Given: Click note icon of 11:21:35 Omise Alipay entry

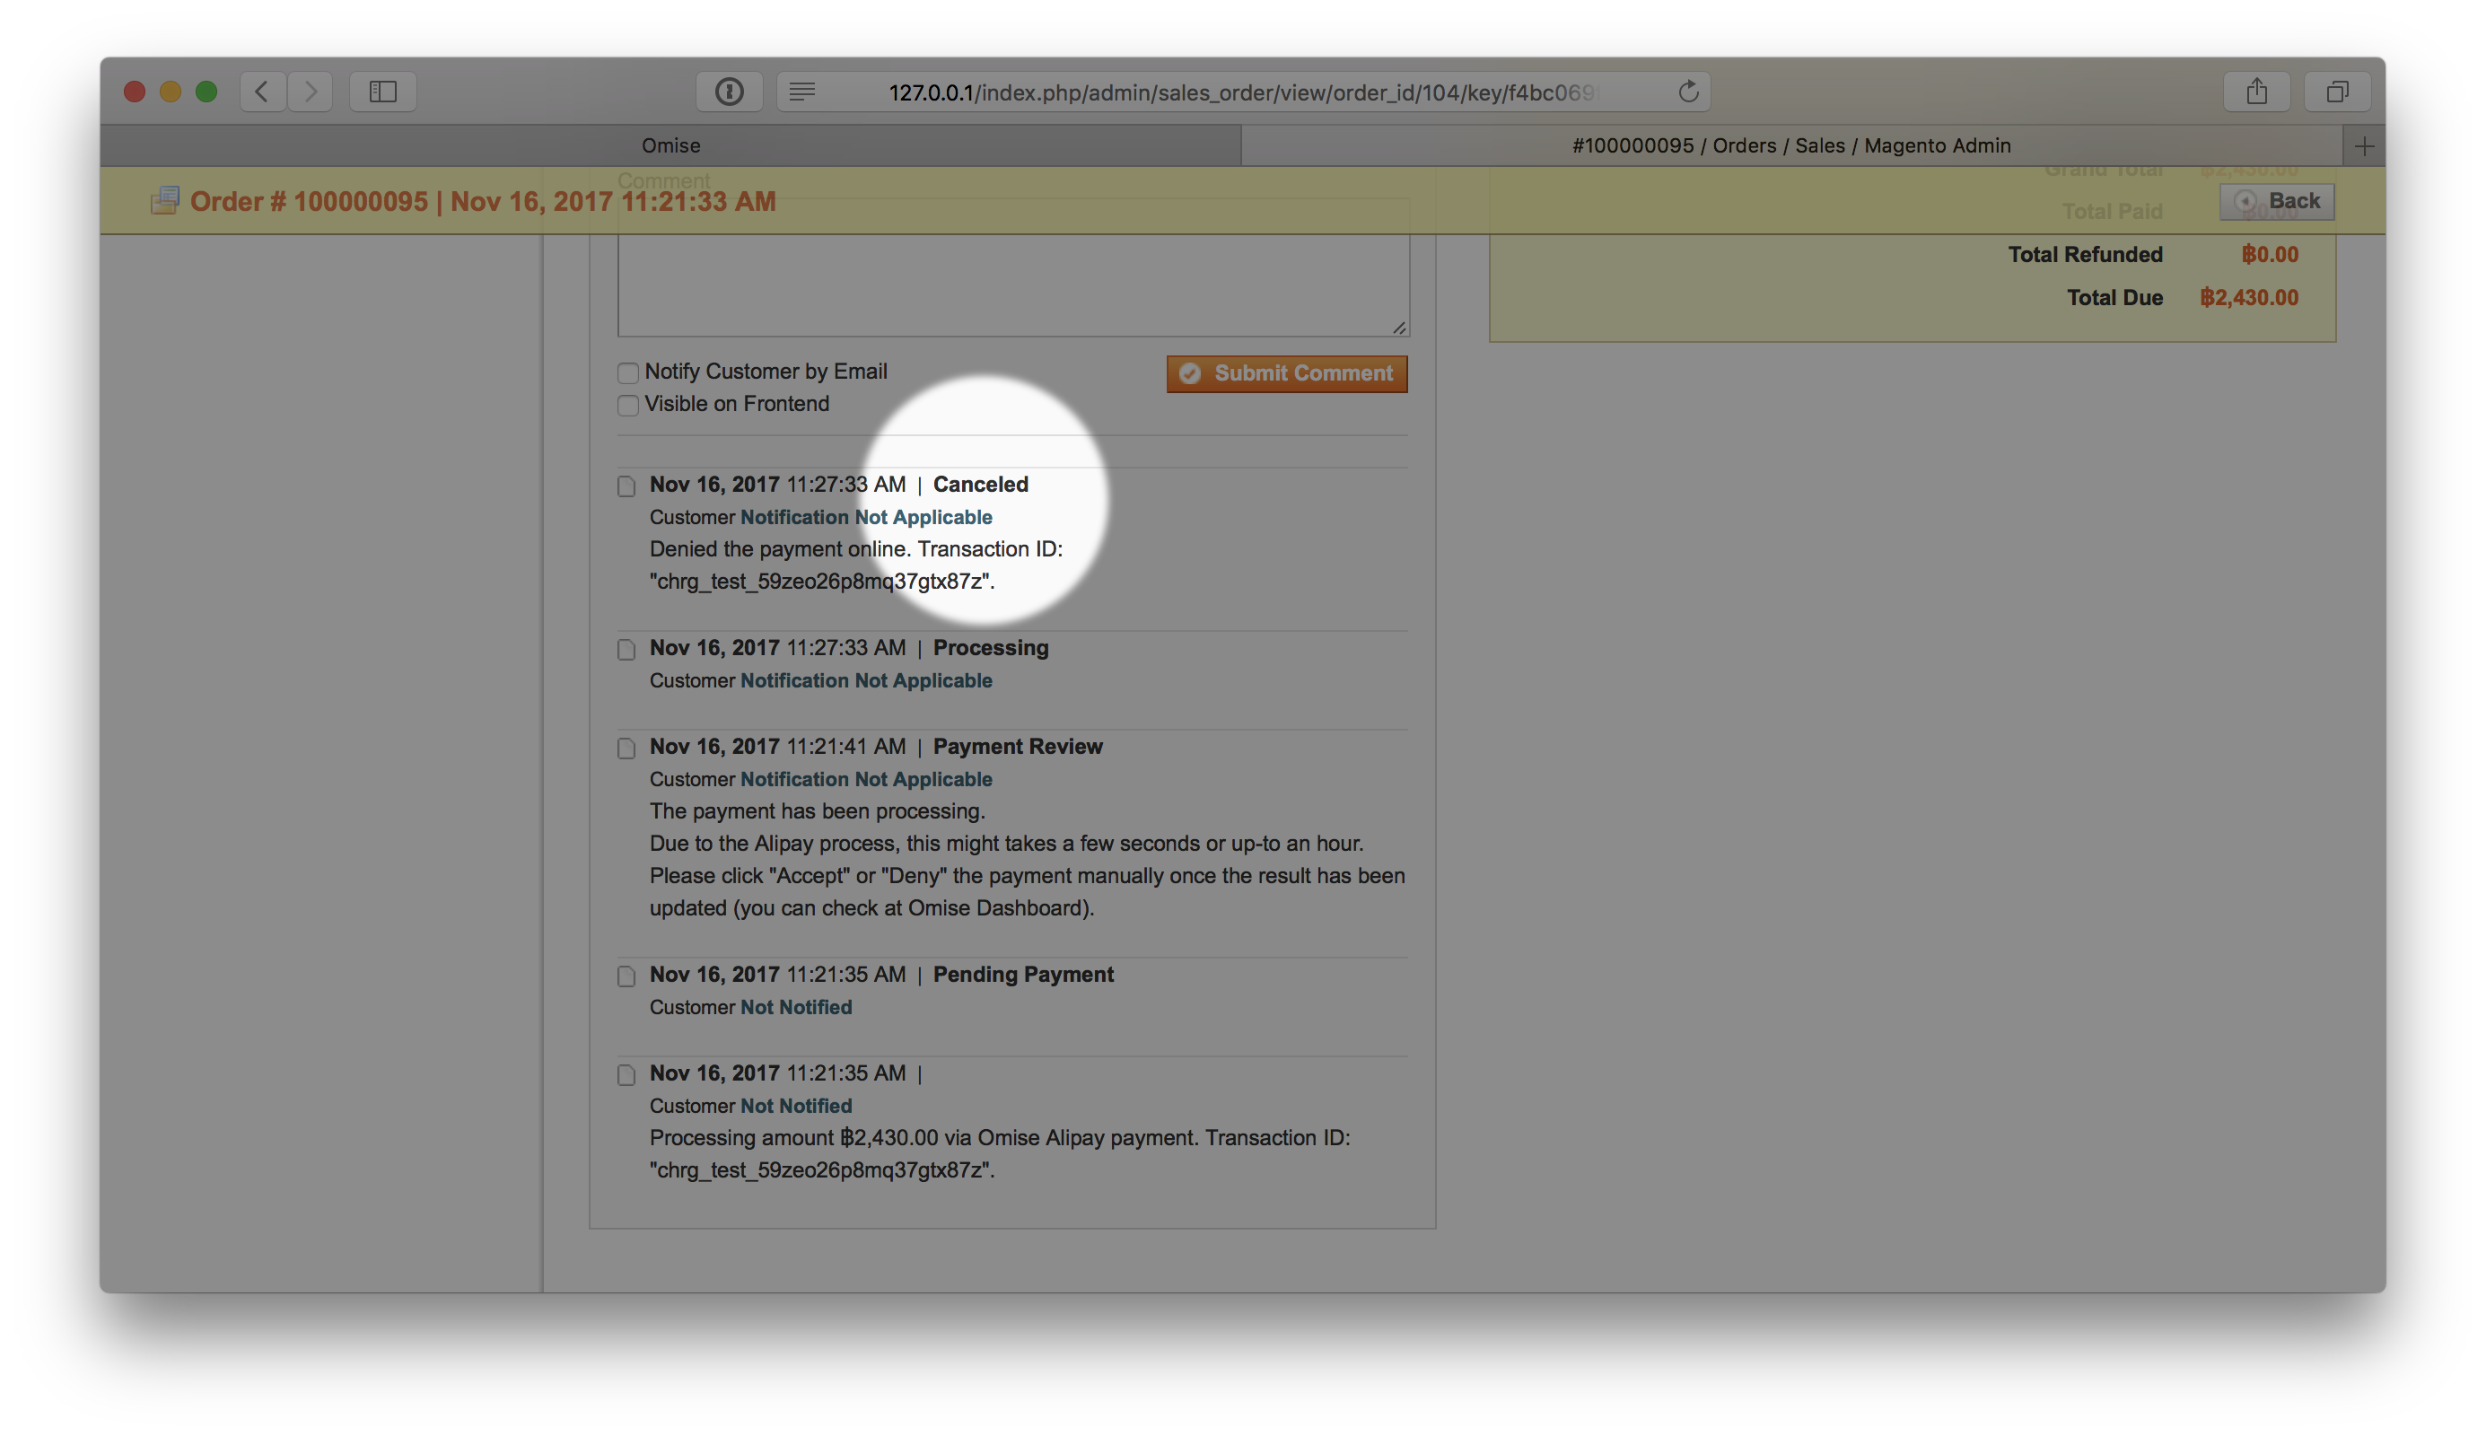Looking at the screenshot, I should (626, 1074).
